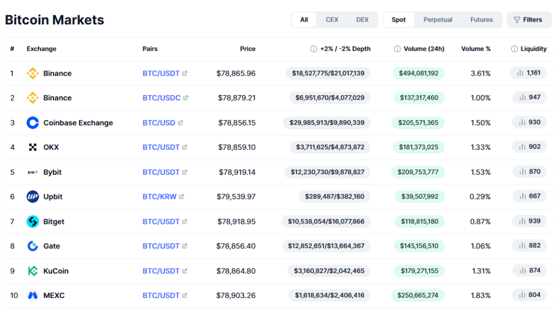This screenshot has width=554, height=311.
Task: Click the MEXC exchange name
Action: [x=54, y=295]
